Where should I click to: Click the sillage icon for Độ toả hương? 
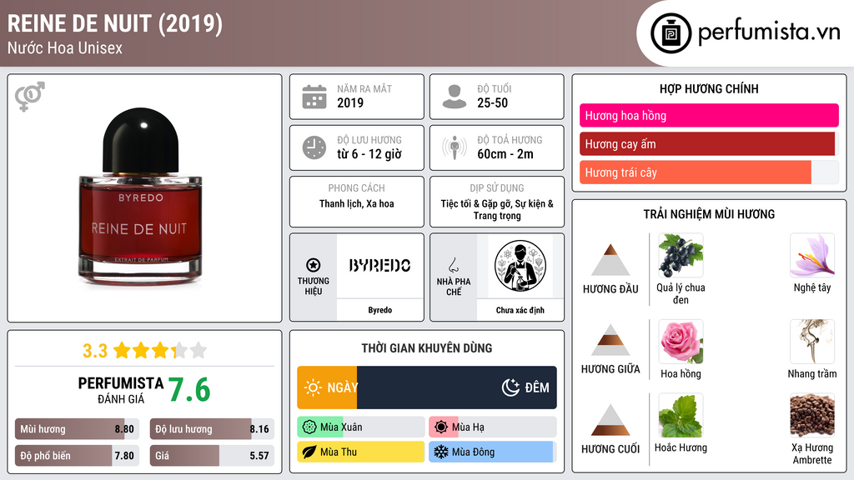pyautogui.click(x=455, y=147)
